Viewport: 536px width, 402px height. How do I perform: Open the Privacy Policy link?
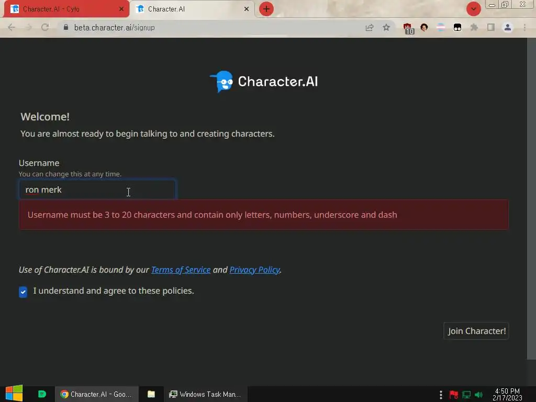click(255, 270)
